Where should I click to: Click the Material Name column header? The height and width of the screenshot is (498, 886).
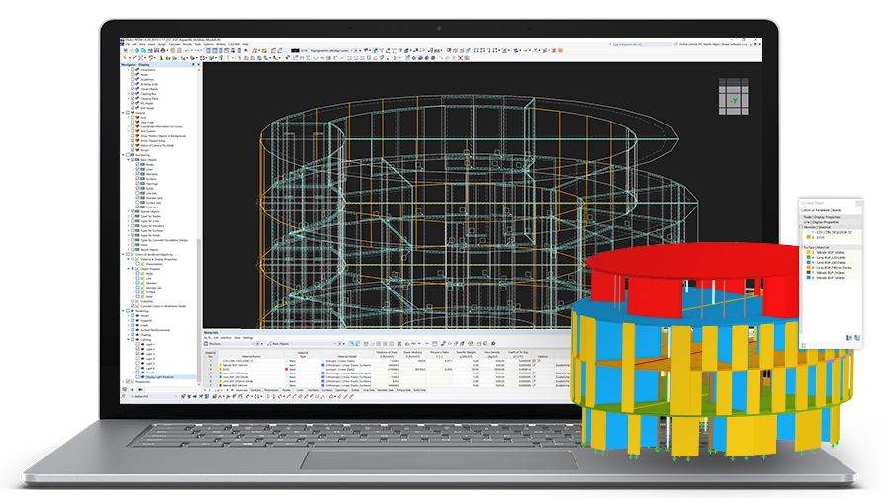251,357
